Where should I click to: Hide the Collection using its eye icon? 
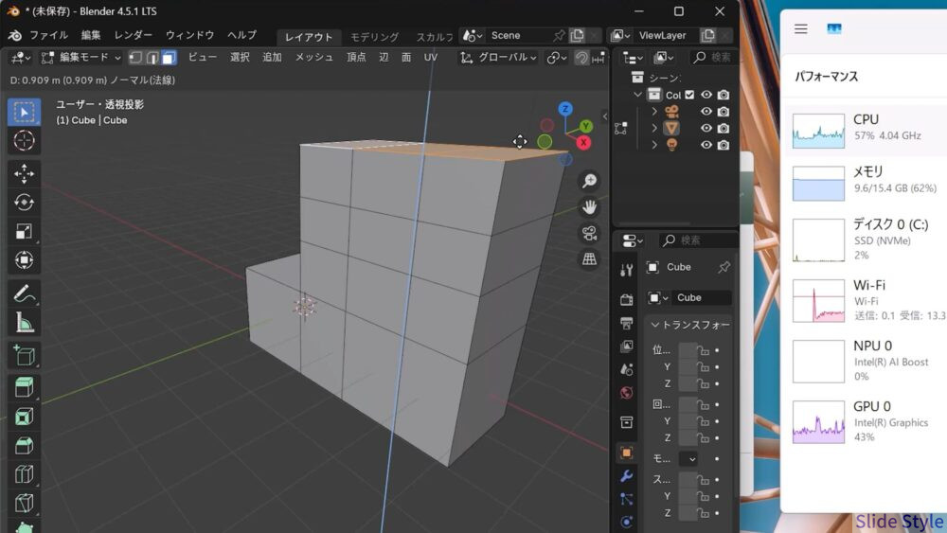tap(706, 95)
